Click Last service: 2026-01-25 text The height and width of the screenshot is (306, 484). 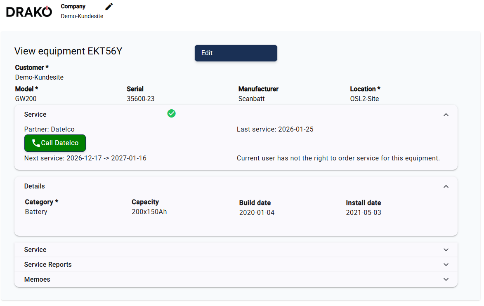pos(275,129)
